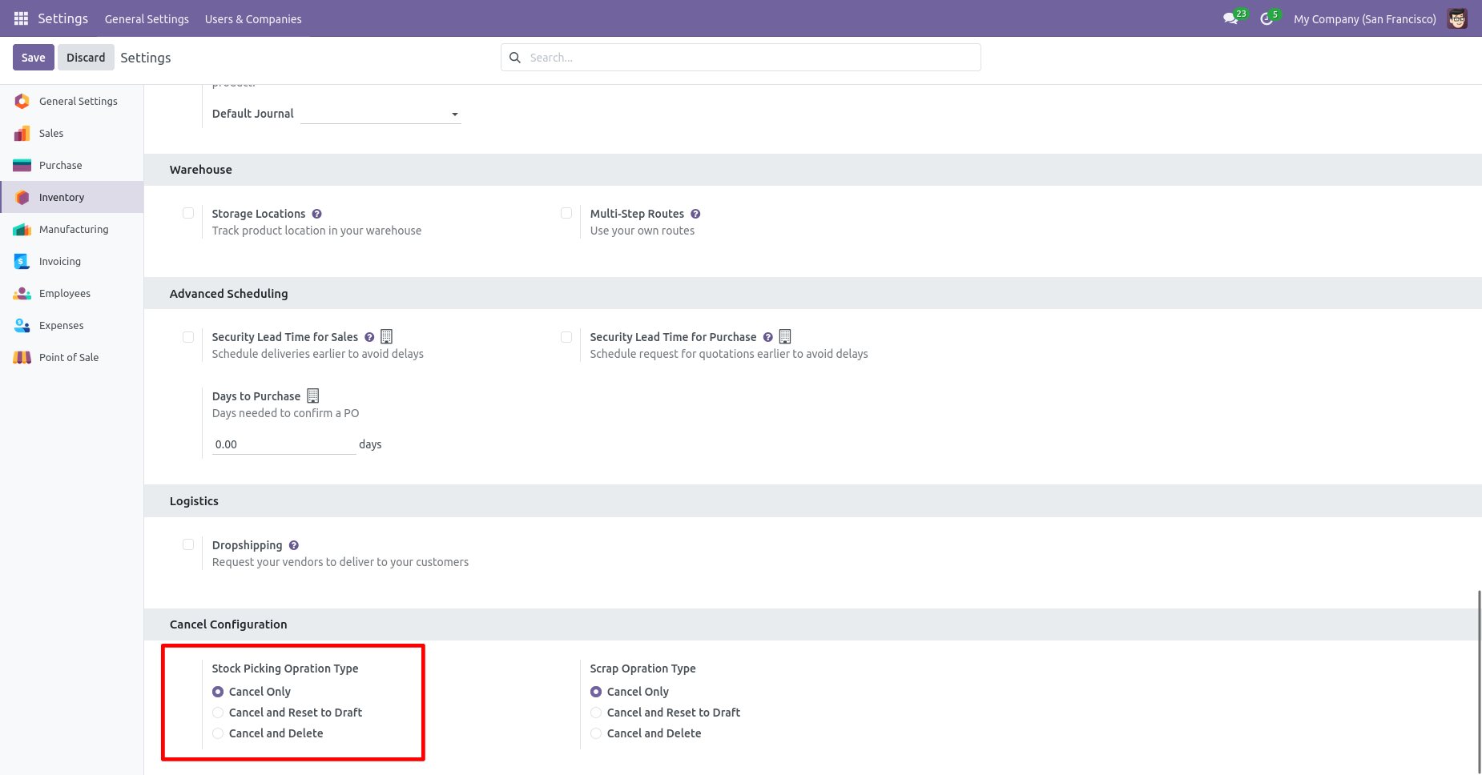Enable the Dropshipping checkbox
1482x775 pixels.
pos(188,544)
